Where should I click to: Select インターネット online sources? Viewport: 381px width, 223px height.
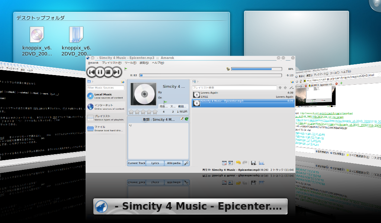(106, 107)
